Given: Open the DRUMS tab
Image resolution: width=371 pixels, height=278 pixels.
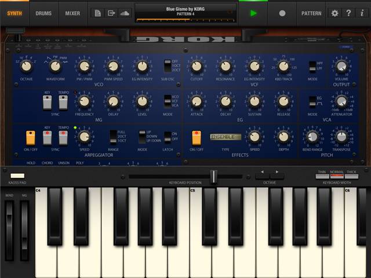Looking at the screenshot, I should tap(43, 13).
